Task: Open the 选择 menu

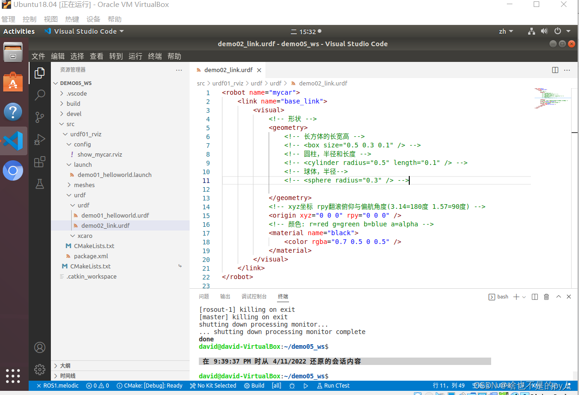Action: [77, 56]
